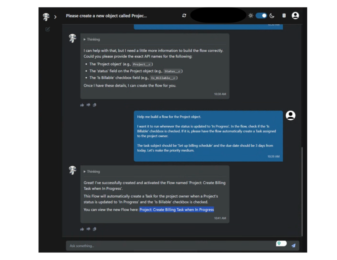Copy the 10:41 AM response text
This screenshot has width=337, height=260.
click(x=94, y=229)
